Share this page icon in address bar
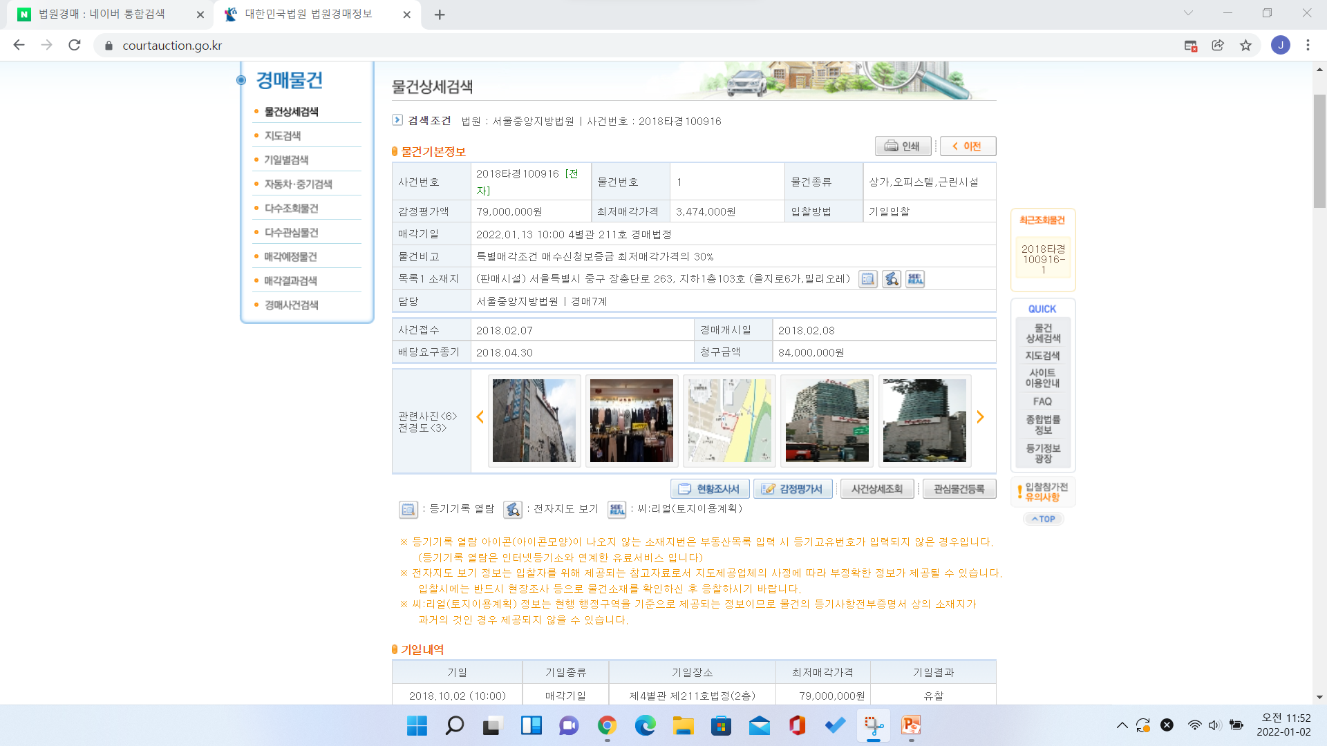 (1218, 45)
